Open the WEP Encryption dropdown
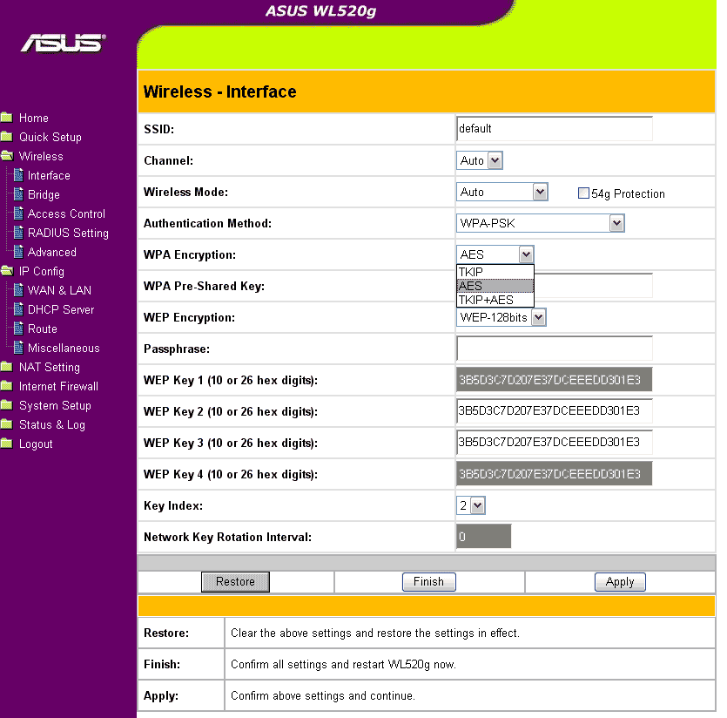This screenshot has height=718, width=727. point(501,317)
